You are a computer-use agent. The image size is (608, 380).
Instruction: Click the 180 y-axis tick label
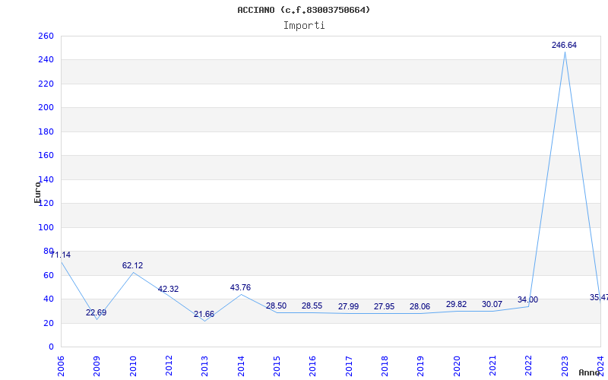pos(46,131)
